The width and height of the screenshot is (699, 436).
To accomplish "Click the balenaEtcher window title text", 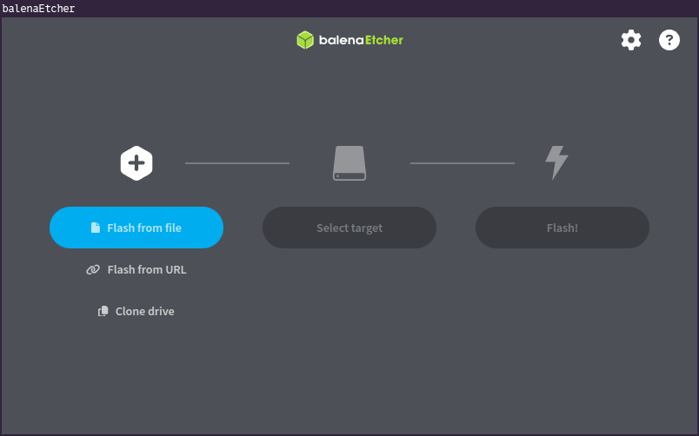I will click(38, 9).
